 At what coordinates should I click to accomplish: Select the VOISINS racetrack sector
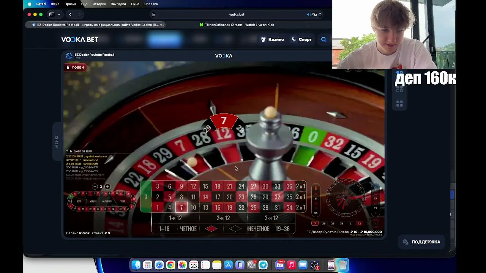(x=93, y=201)
